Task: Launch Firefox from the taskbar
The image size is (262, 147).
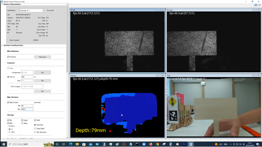Action: click(x=151, y=144)
